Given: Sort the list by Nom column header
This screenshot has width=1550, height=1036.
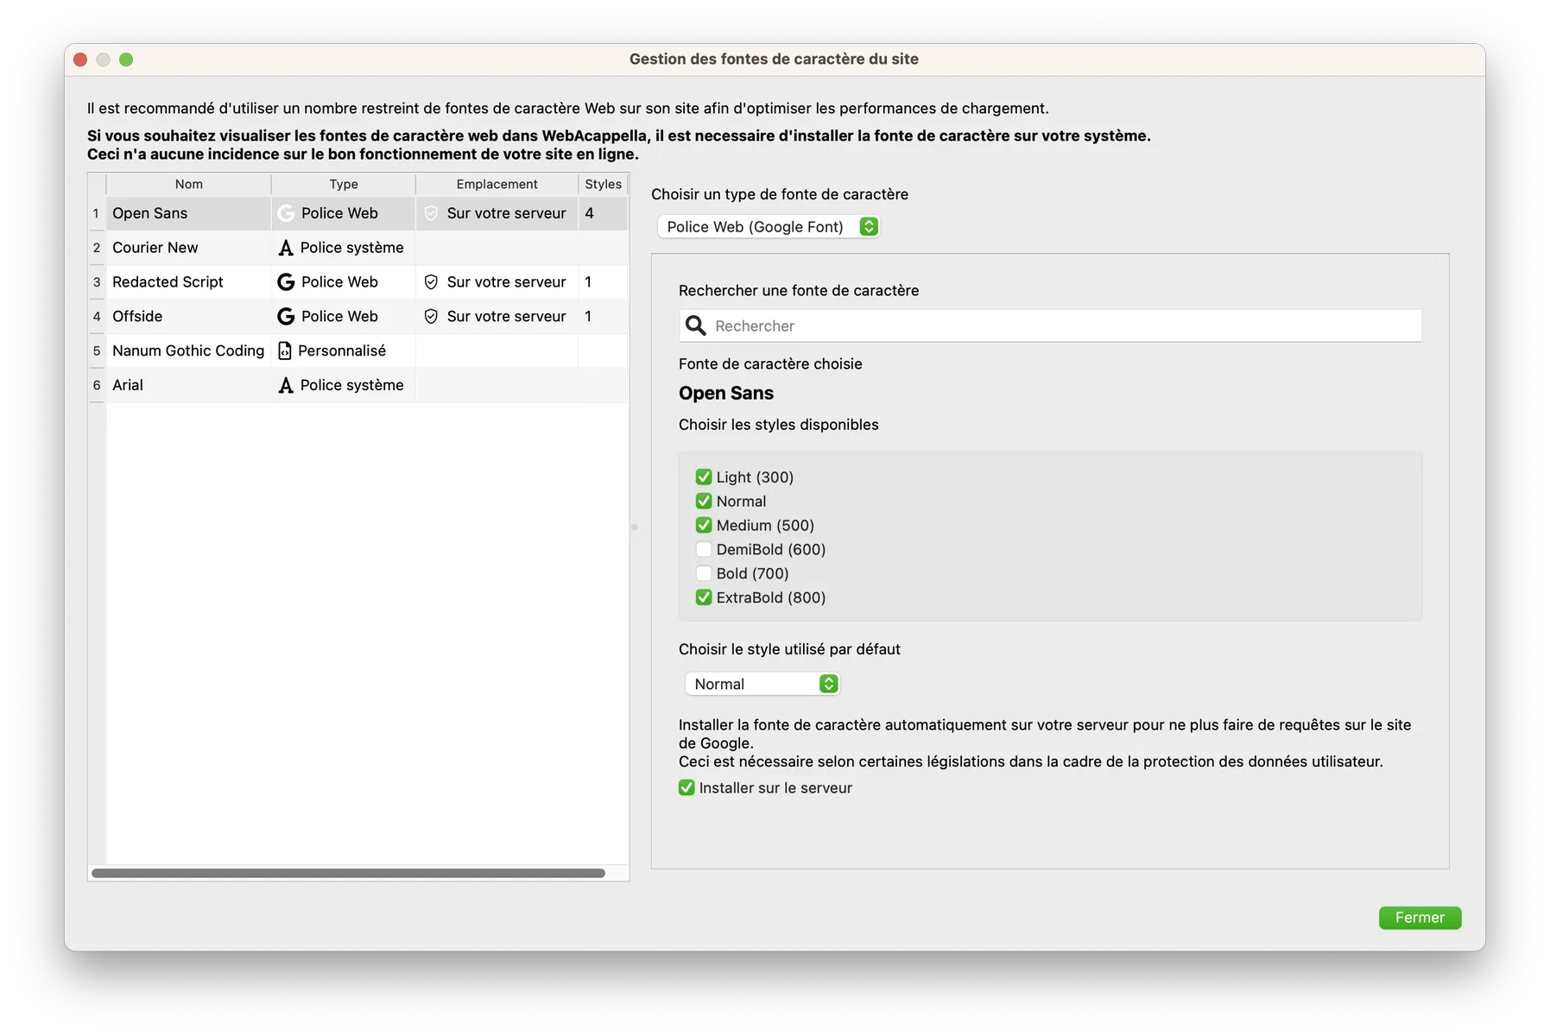Looking at the screenshot, I should point(188,185).
